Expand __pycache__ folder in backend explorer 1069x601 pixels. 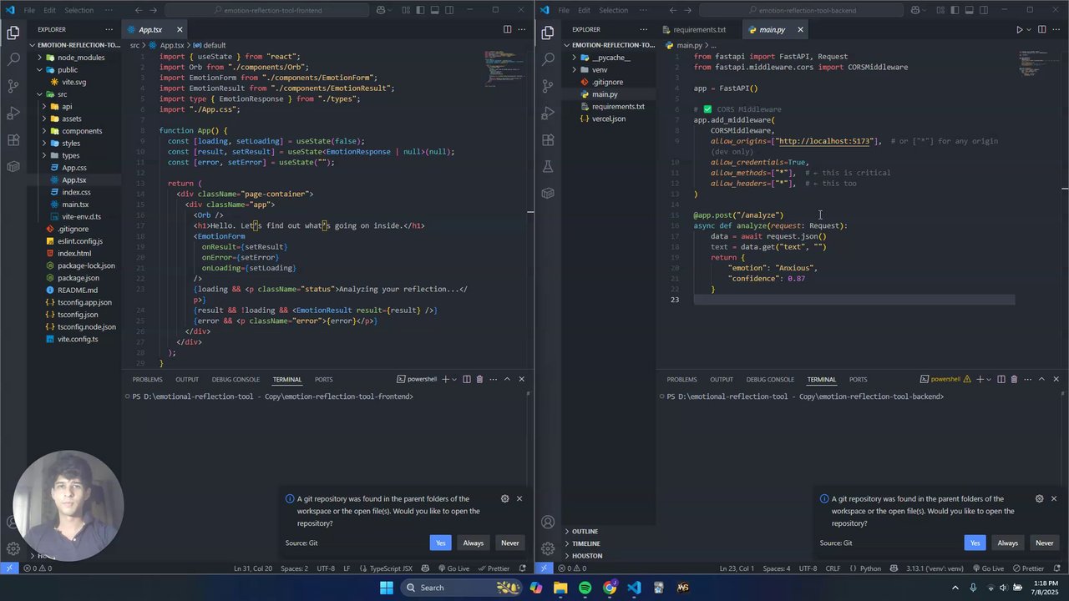pos(575,58)
